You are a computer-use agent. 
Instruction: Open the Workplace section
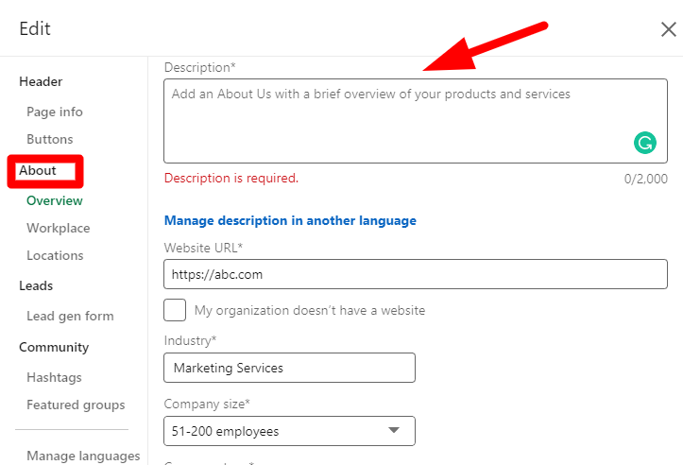59,228
